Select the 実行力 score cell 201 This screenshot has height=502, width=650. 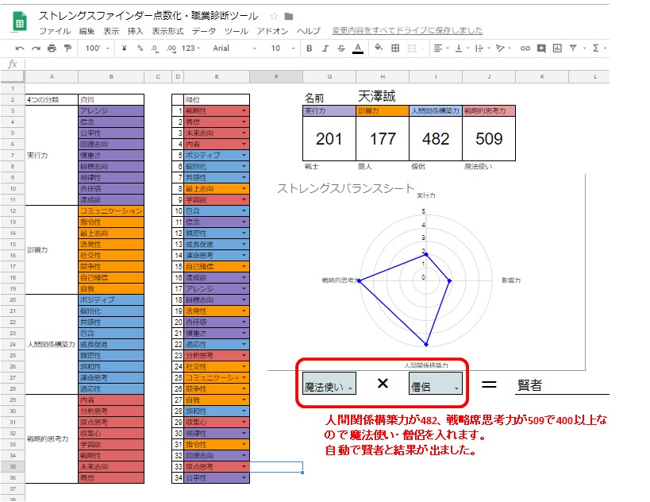pyautogui.click(x=329, y=138)
